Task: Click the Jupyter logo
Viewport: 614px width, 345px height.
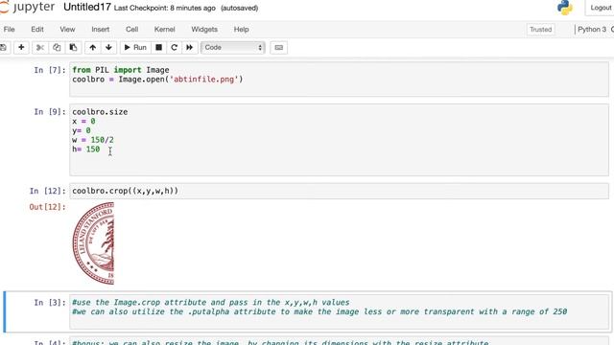Action: tap(28, 7)
